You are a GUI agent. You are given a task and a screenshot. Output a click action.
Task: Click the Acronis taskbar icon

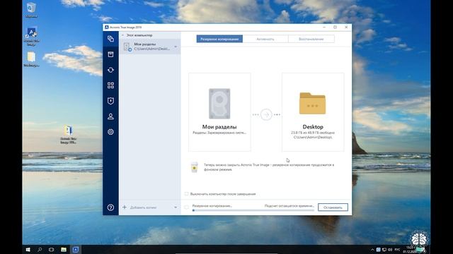point(76,249)
